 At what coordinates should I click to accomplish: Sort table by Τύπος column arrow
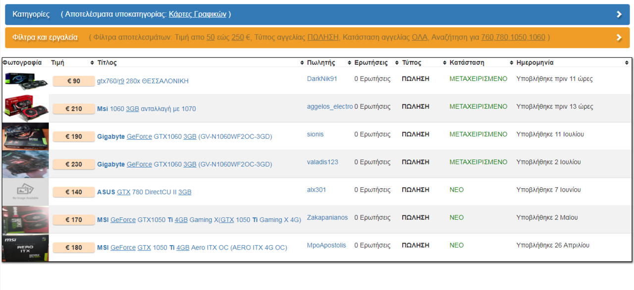tap(444, 63)
